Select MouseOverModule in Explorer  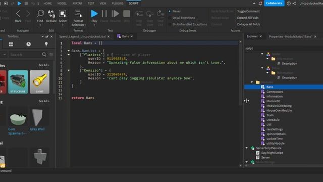pyautogui.click(x=279, y=110)
